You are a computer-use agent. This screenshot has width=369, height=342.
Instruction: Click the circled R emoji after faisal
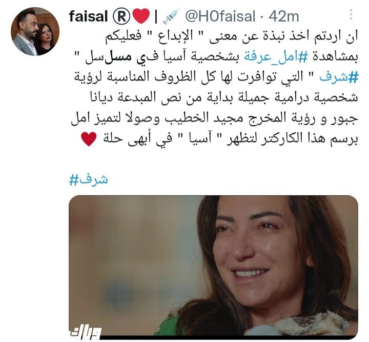pos(121,16)
